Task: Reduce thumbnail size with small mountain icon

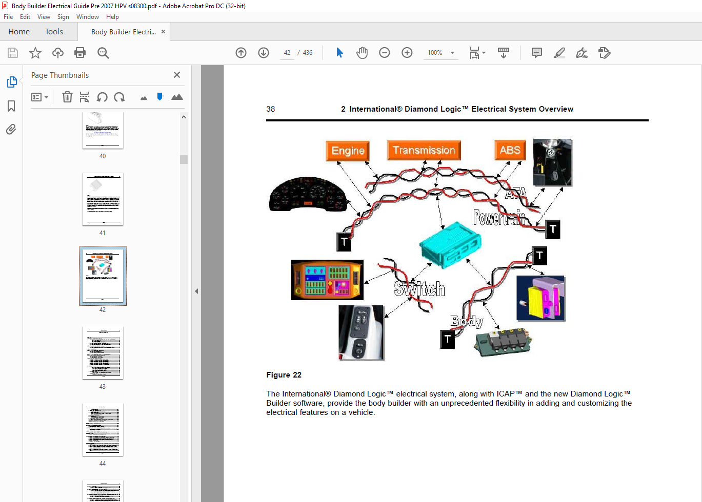Action: point(144,98)
